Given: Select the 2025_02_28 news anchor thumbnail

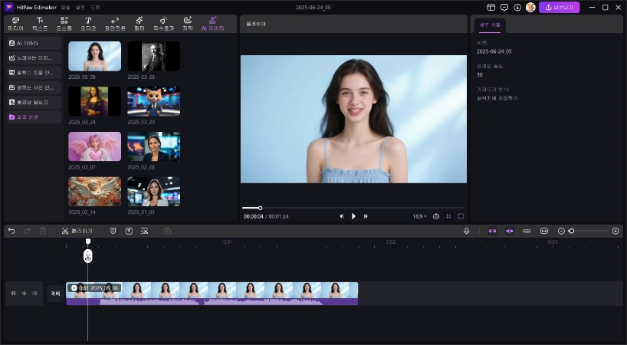Looking at the screenshot, I should click(x=154, y=146).
